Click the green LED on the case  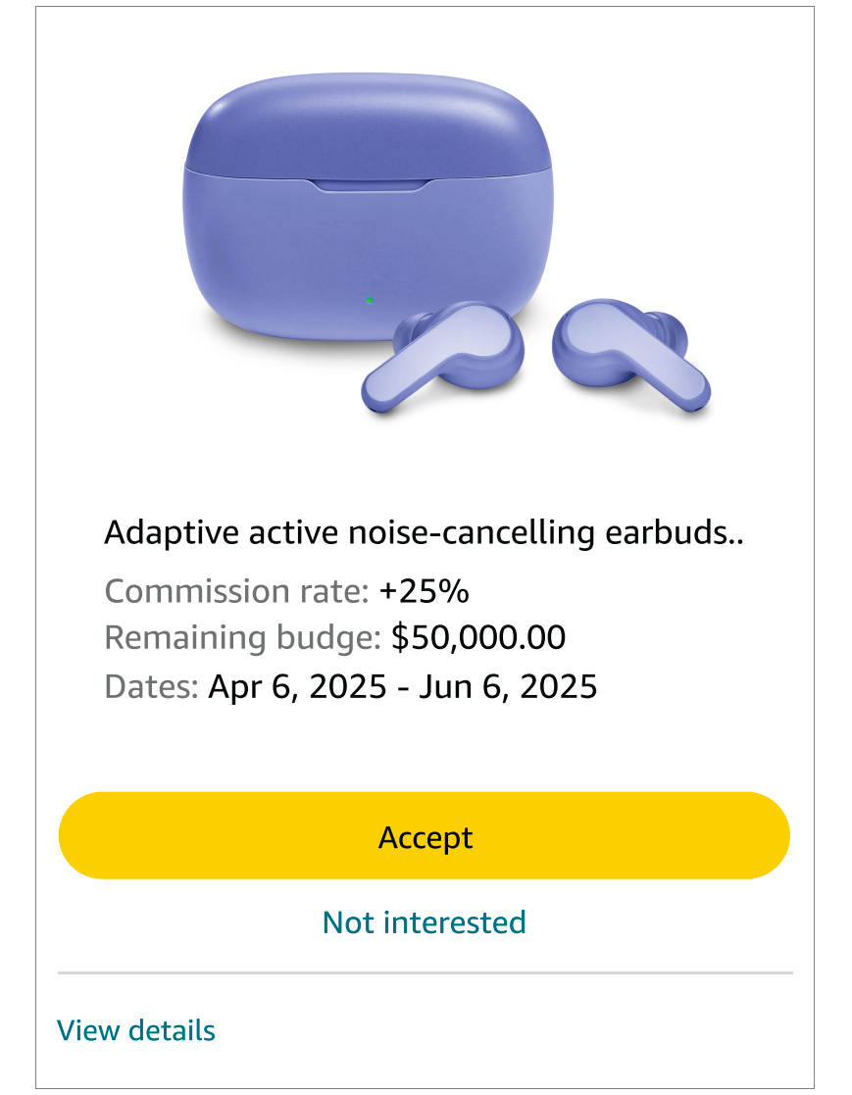point(370,300)
